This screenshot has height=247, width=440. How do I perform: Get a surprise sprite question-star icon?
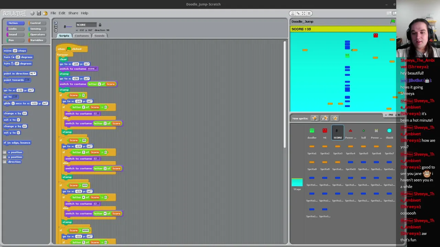tap(334, 118)
